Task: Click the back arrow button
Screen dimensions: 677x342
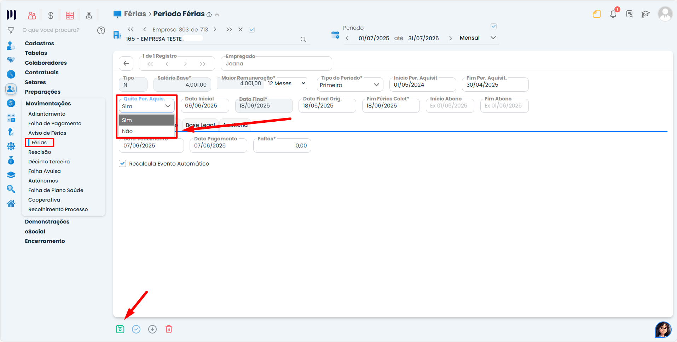Action: pyautogui.click(x=126, y=64)
